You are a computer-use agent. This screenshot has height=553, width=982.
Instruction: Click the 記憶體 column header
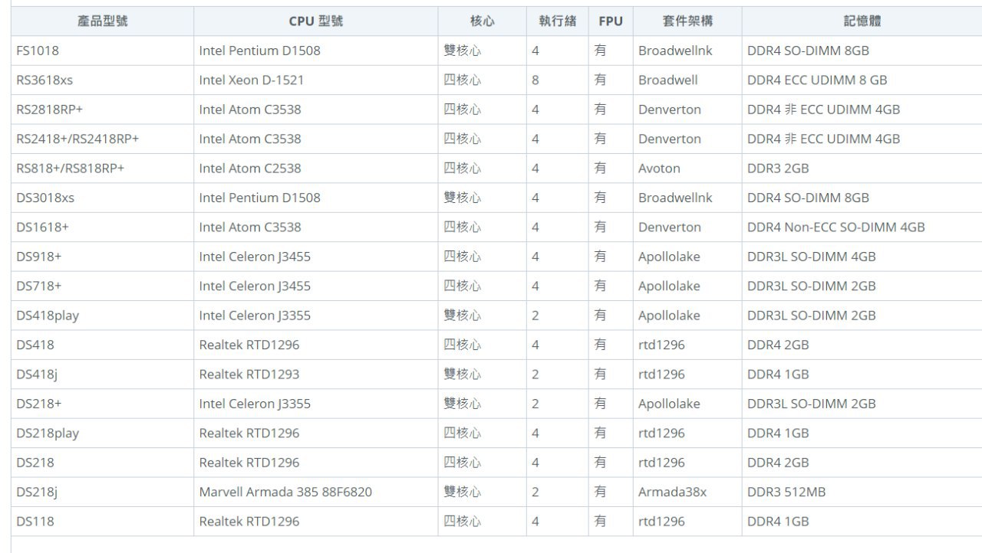[862, 21]
